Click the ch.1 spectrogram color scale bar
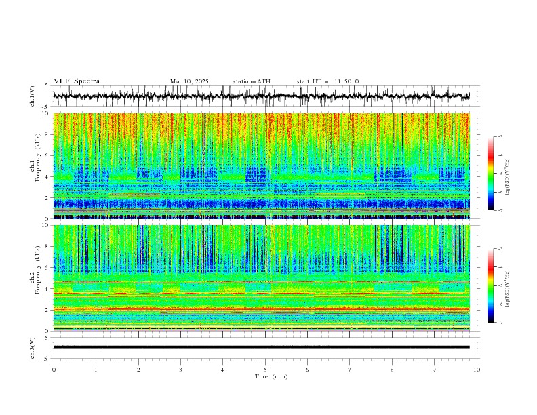537x415 pixels. pyautogui.click(x=491, y=174)
